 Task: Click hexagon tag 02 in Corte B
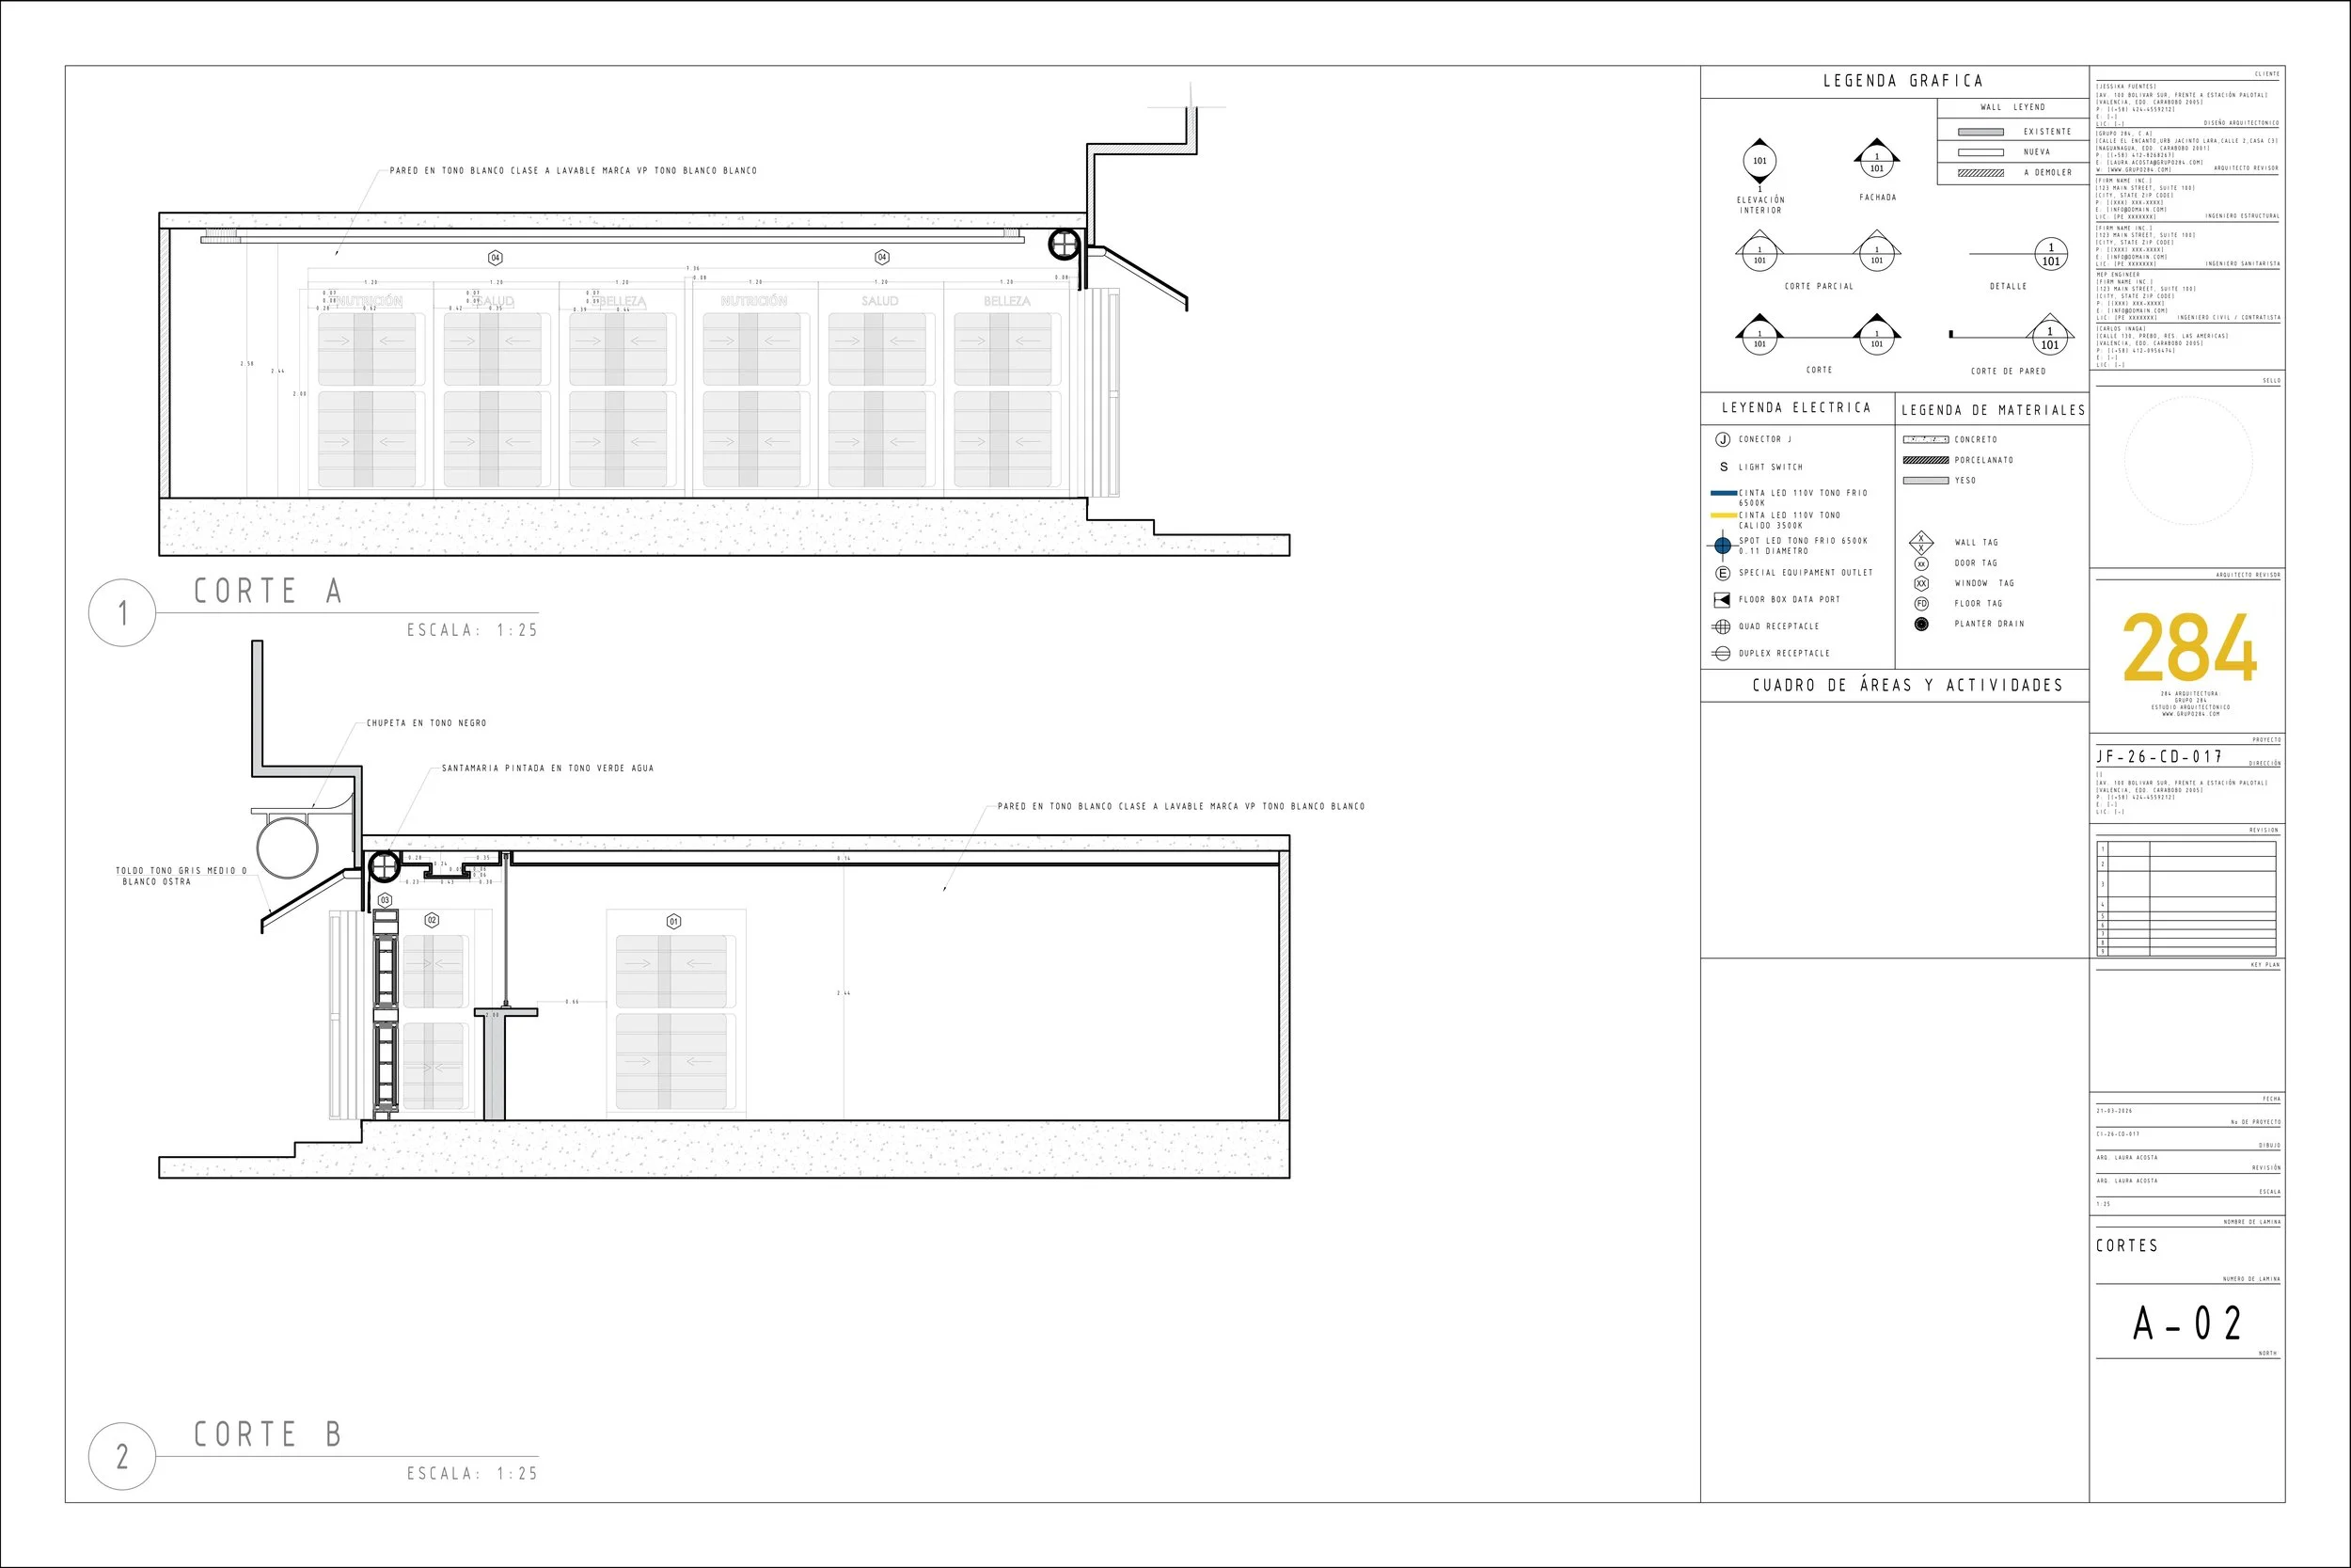tap(432, 920)
